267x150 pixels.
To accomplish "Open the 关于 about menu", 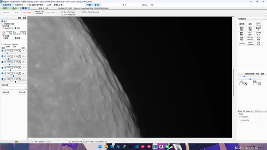I will pos(124,5).
